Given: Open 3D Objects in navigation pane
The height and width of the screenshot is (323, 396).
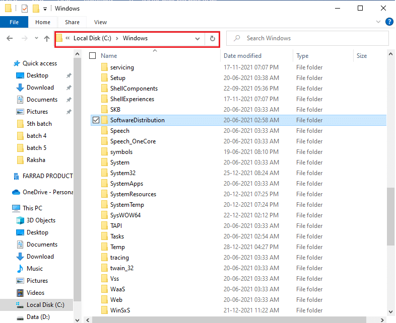Looking at the screenshot, I should pyautogui.click(x=41, y=220).
